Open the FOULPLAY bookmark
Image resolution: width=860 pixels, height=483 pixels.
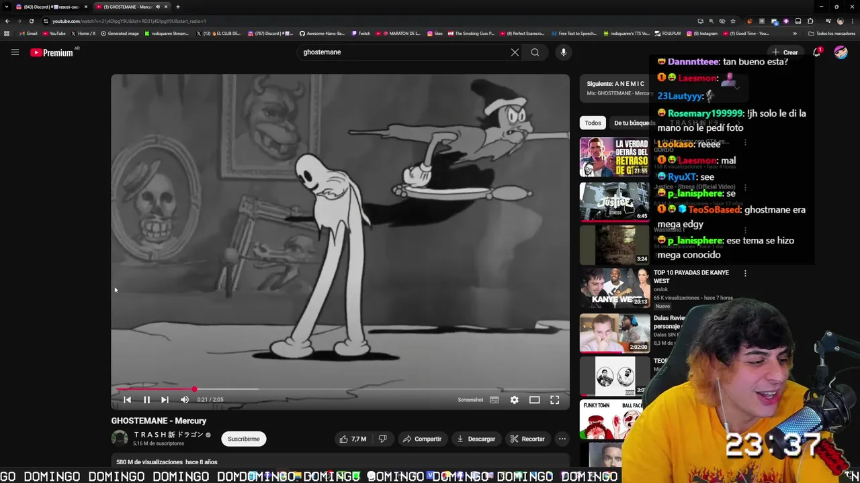click(668, 34)
